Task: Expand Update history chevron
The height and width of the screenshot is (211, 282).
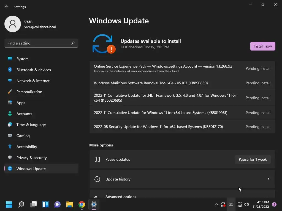Action: pyautogui.click(x=268, y=179)
